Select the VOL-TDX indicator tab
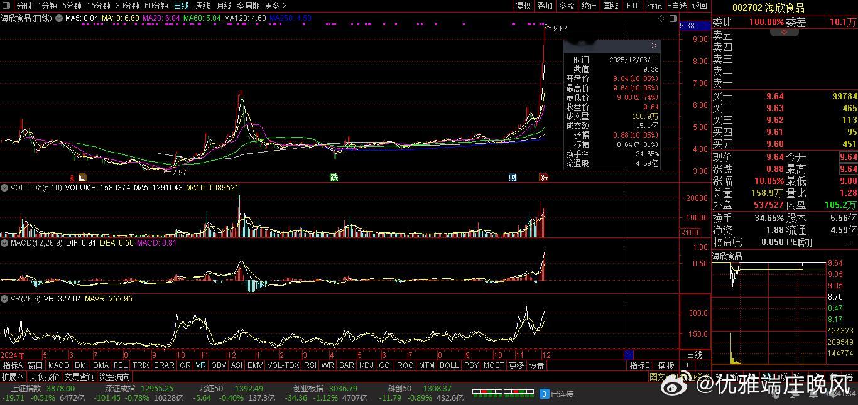This screenshot has height=405, width=858. pos(283,365)
